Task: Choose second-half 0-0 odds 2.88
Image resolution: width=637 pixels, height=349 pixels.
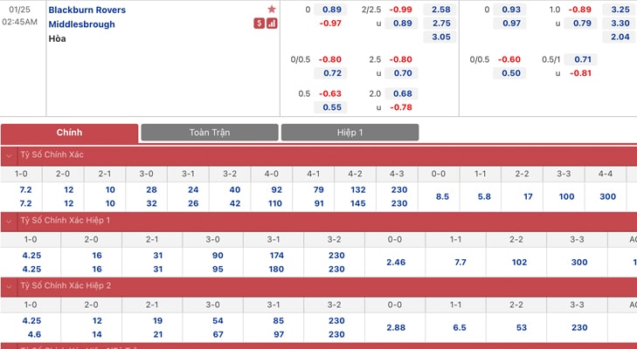Action: pyautogui.click(x=395, y=328)
